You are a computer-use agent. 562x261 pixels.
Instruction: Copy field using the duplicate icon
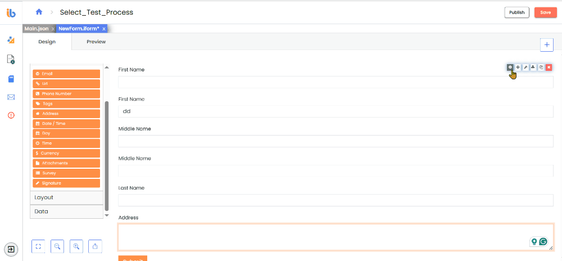541,67
